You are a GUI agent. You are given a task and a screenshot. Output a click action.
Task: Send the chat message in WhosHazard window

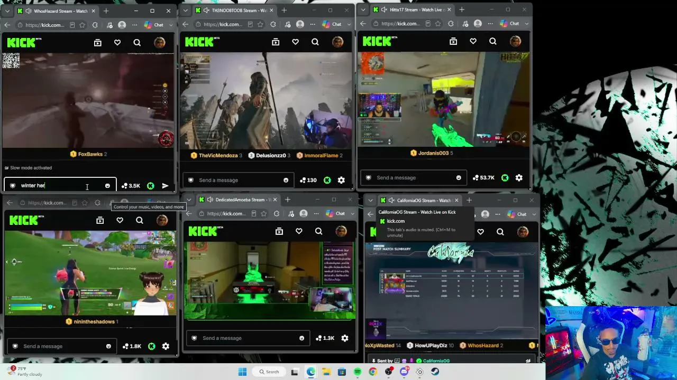165,186
